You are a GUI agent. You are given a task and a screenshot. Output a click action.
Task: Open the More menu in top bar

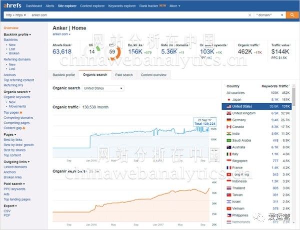pos(174,6)
